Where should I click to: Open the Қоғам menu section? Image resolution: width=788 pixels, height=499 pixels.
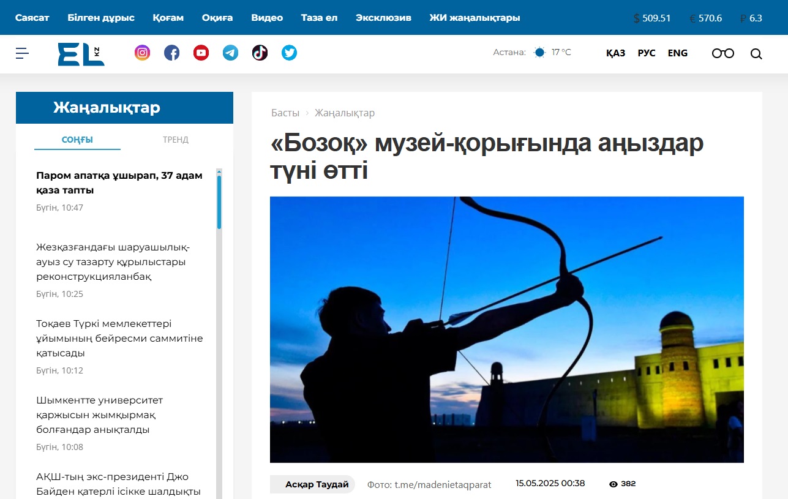[x=168, y=18]
